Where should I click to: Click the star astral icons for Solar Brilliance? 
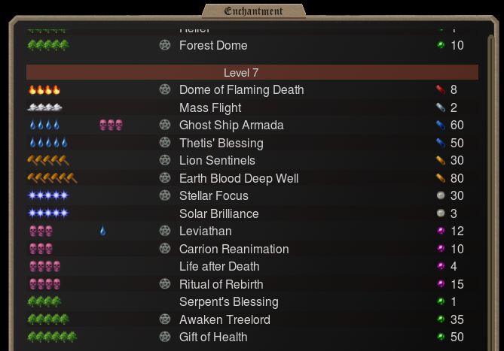point(48,213)
